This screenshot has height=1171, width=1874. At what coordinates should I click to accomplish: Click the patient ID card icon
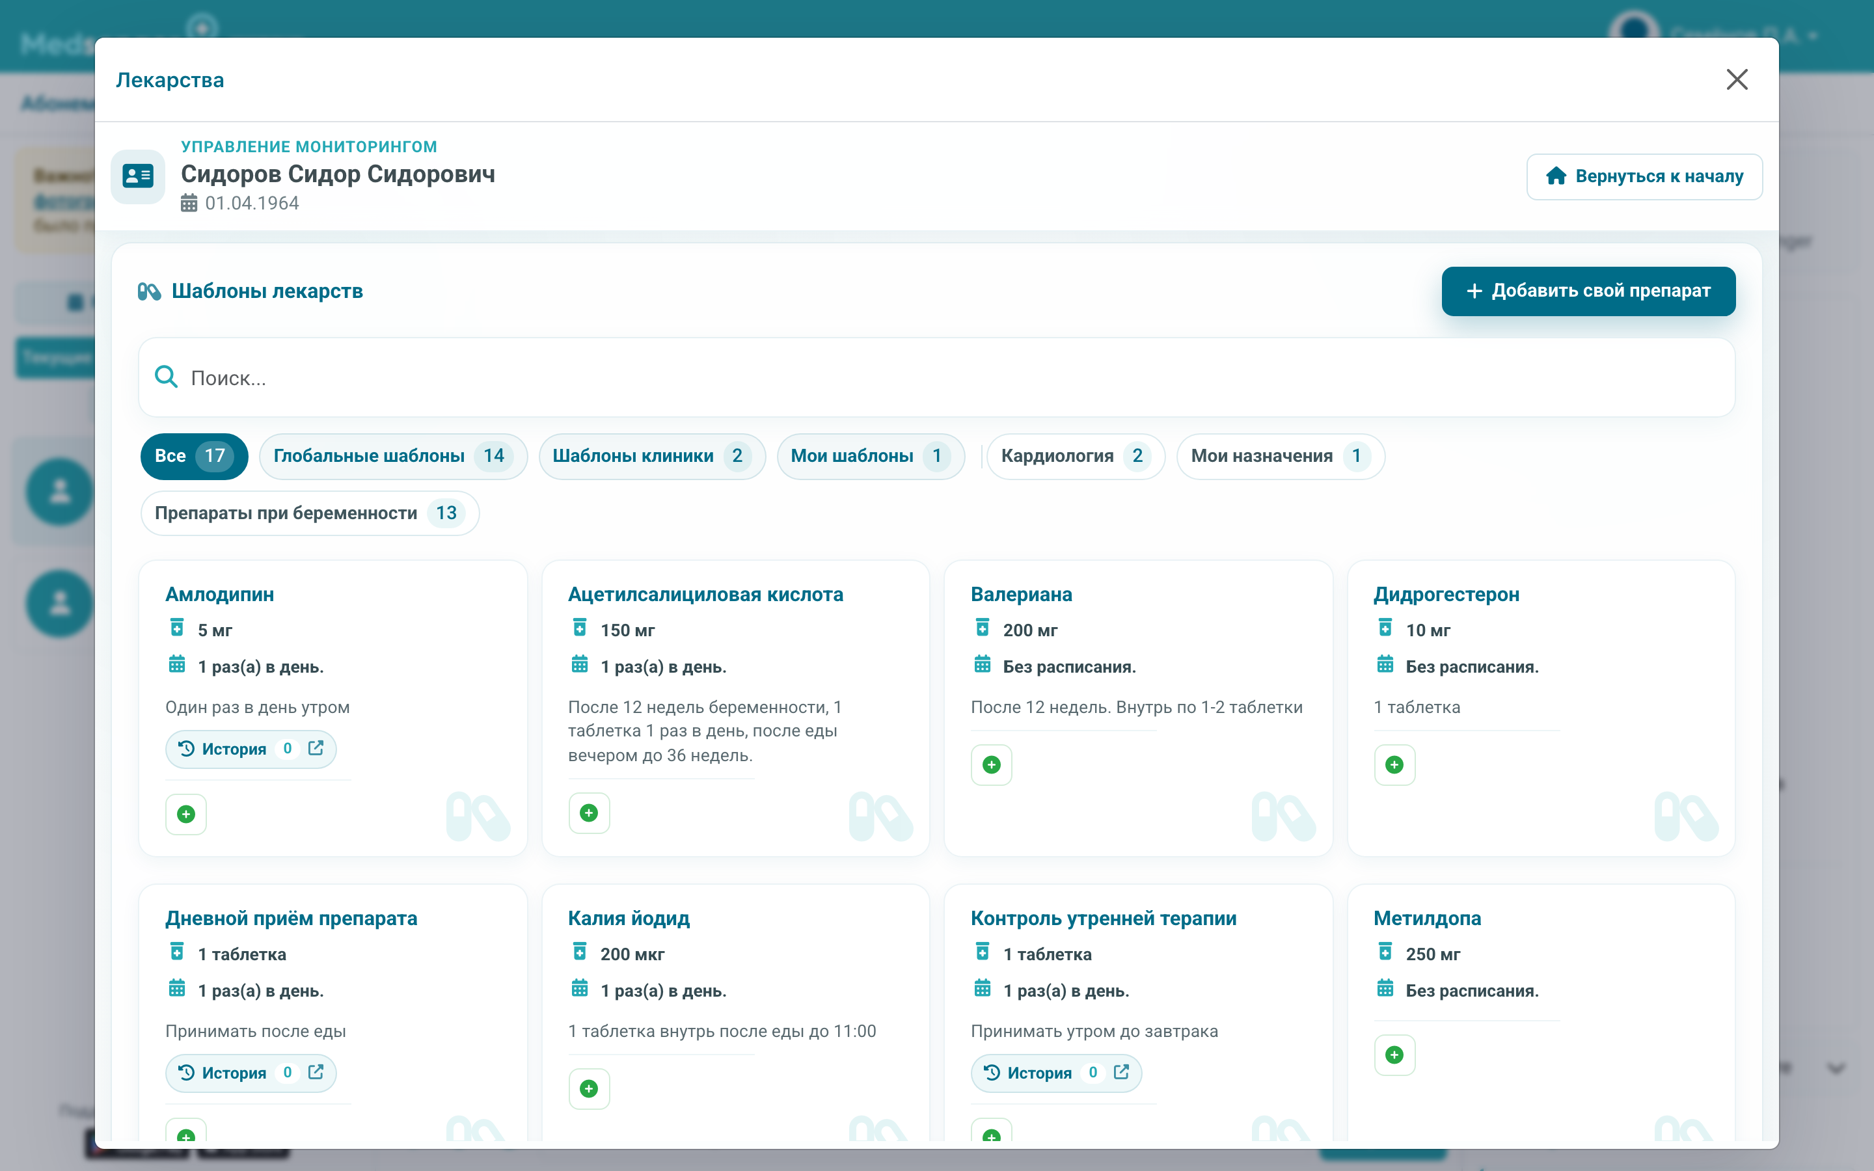138,176
